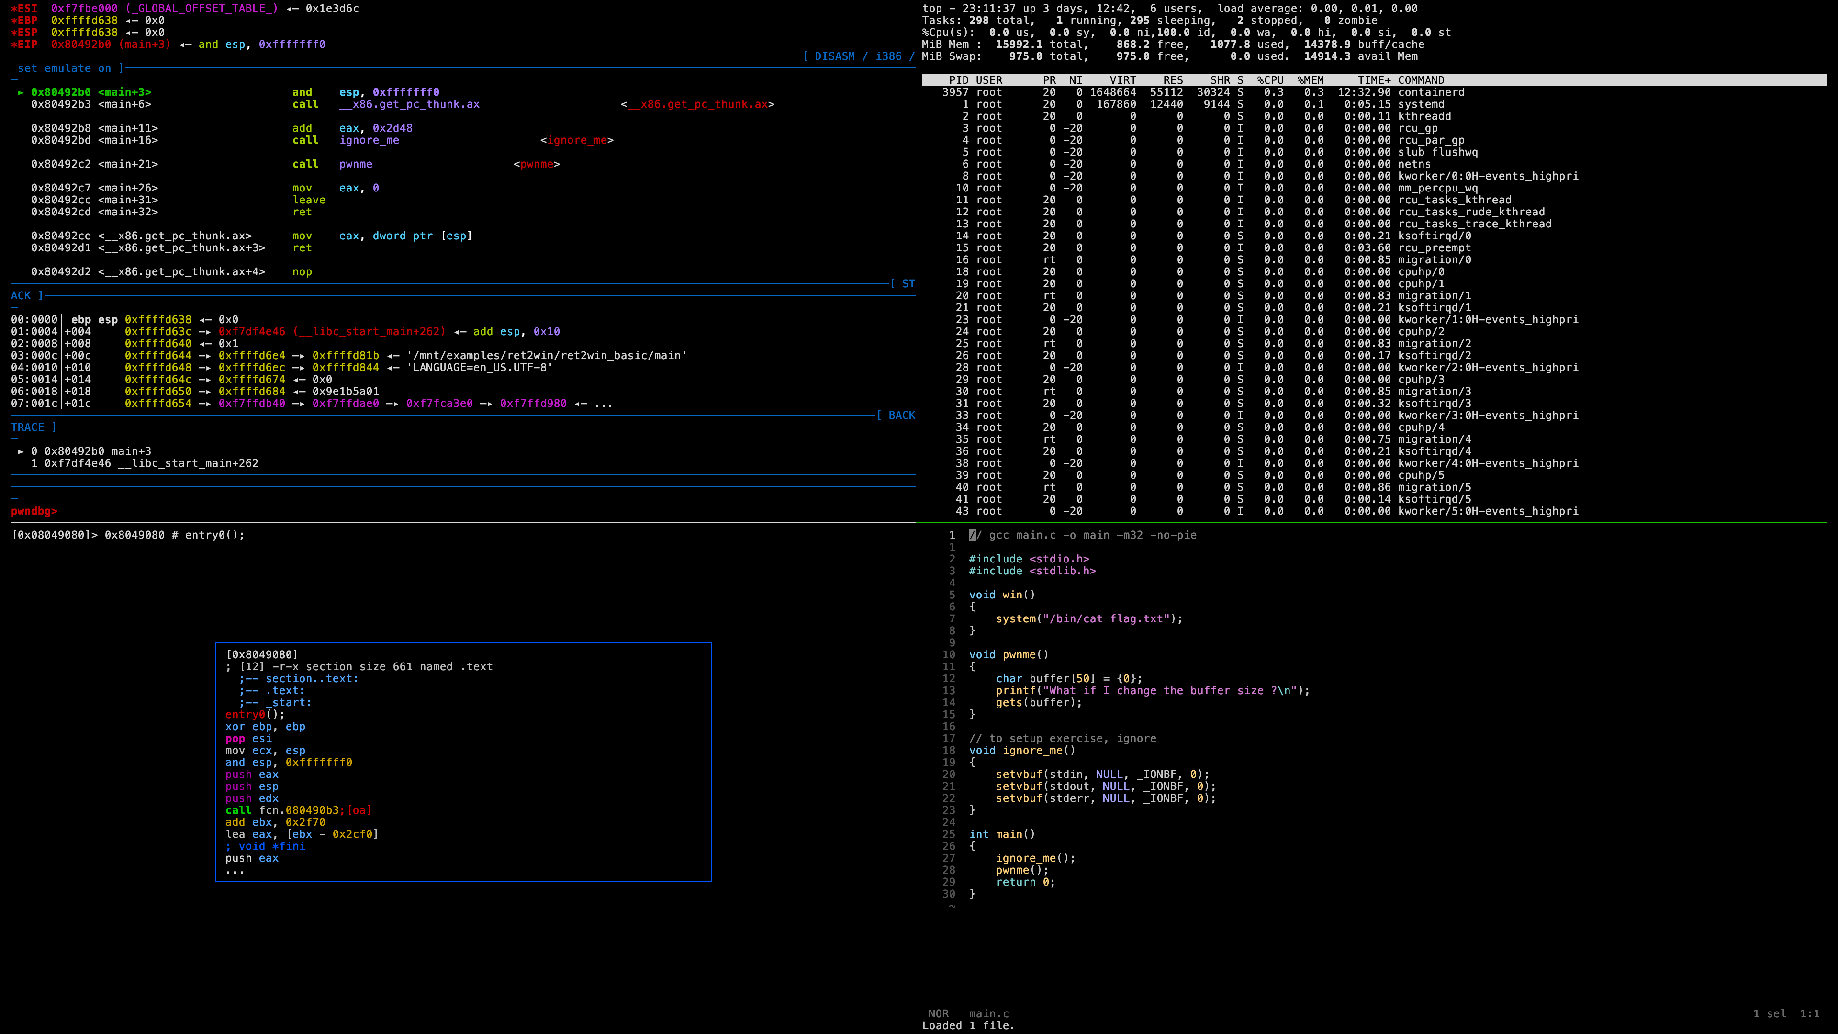Click the call pwnme instruction line
The height and width of the screenshot is (1034, 1838).
332,164
